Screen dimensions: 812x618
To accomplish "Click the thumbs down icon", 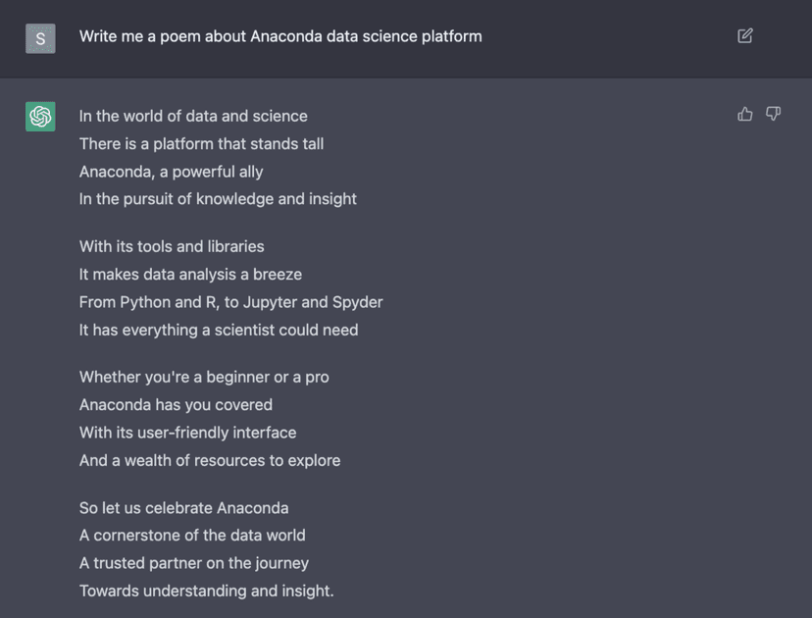I will pyautogui.click(x=774, y=115).
